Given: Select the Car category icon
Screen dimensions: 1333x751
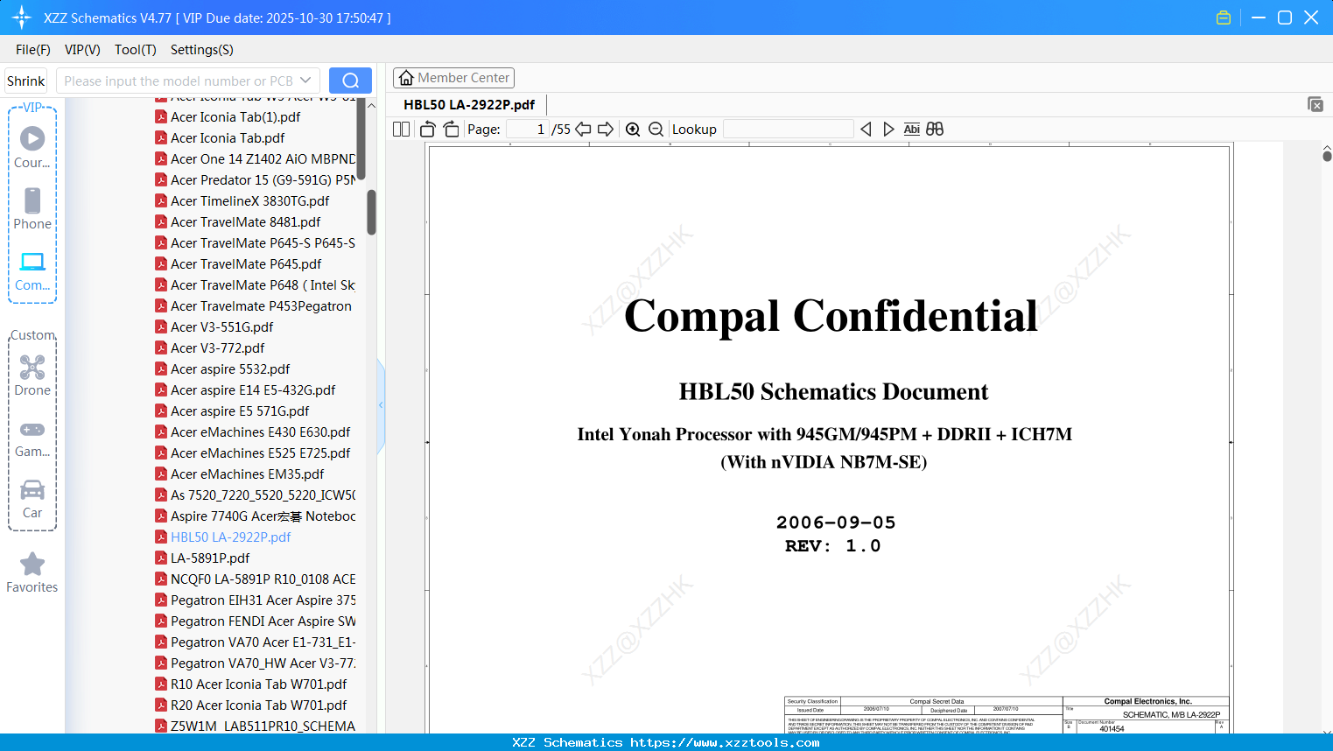Looking at the screenshot, I should click(x=32, y=500).
